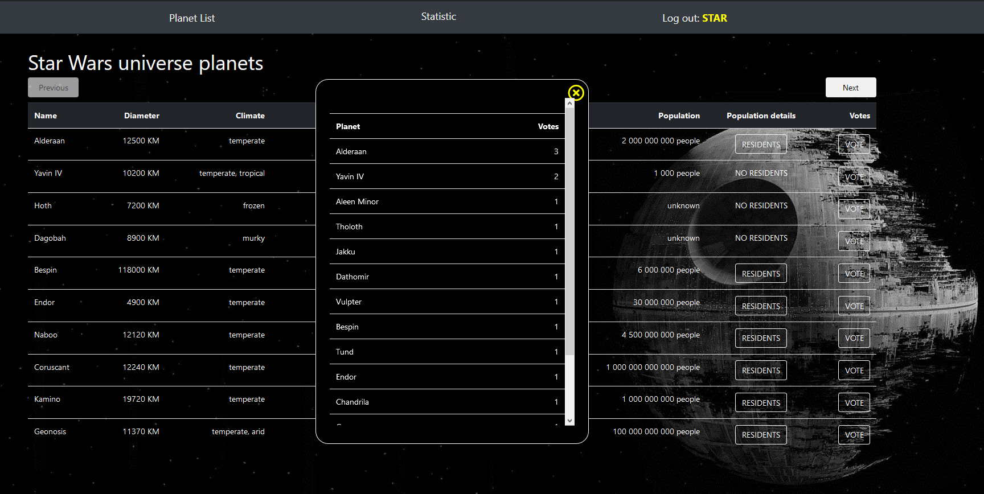Screen dimensions: 984x494
Task: Select Vulpter in statistics popup
Action: click(447, 302)
